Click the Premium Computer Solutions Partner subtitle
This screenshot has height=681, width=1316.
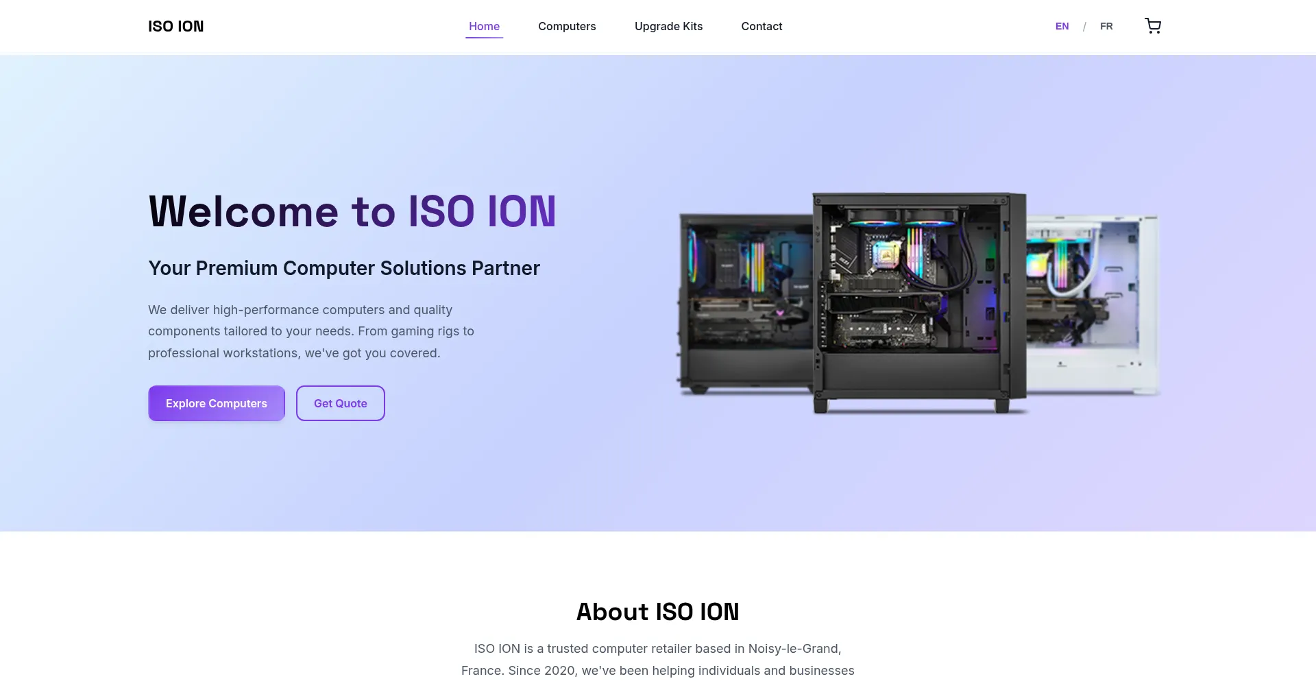click(344, 268)
